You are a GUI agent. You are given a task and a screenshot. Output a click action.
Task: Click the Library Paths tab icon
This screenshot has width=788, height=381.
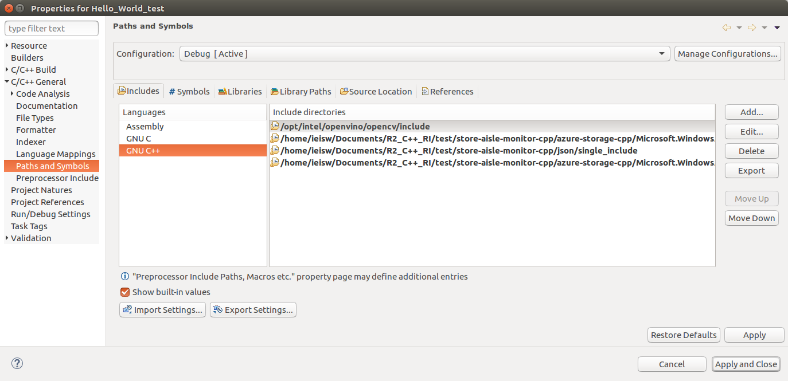275,92
